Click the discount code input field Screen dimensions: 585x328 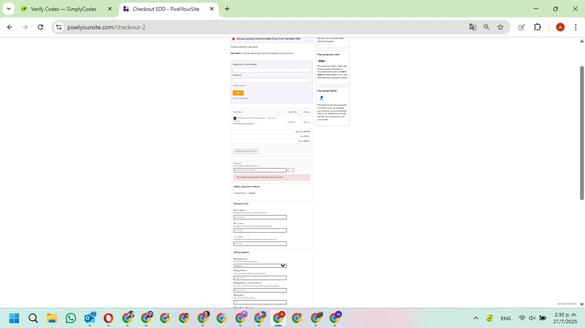point(260,170)
